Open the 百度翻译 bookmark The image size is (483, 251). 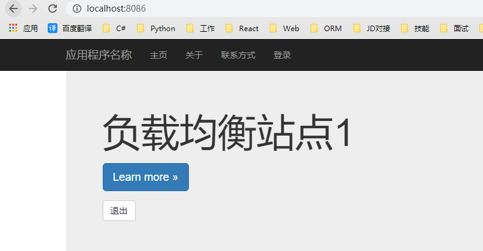[x=70, y=28]
